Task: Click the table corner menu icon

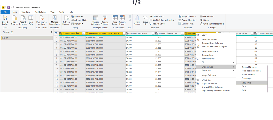Action: (56, 33)
